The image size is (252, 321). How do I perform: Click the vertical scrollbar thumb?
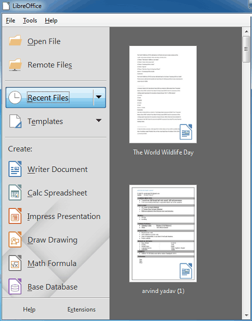246,49
